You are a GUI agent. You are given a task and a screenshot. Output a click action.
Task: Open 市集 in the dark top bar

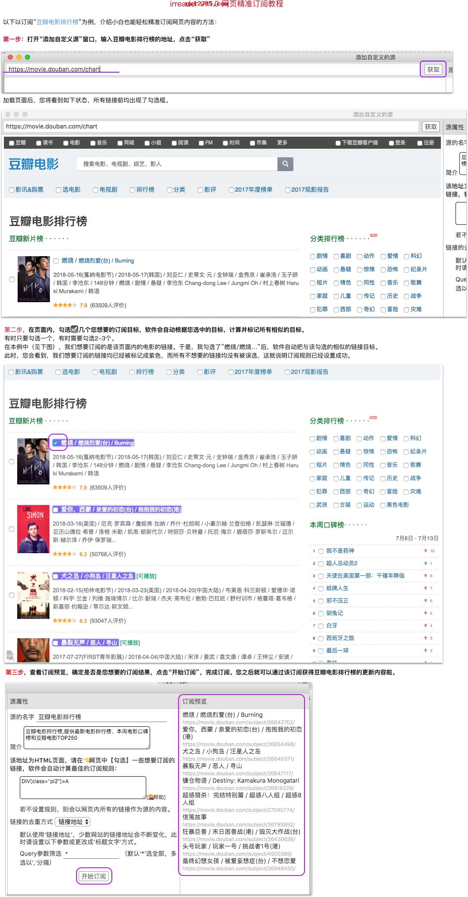tap(262, 143)
